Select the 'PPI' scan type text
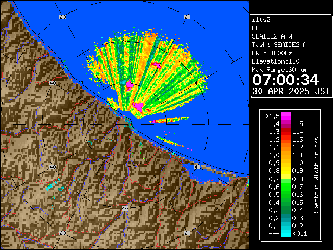The height and width of the screenshot is (250, 333). click(x=257, y=28)
